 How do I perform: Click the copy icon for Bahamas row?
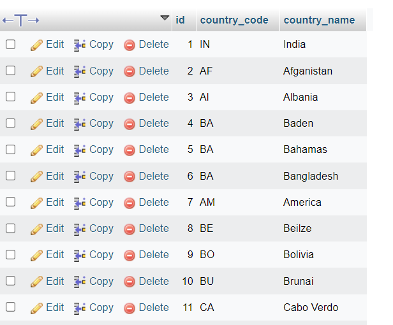point(80,150)
